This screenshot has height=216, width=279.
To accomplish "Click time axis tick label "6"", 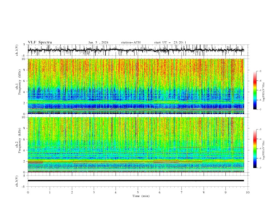I will pyautogui.click(x=160, y=192).
